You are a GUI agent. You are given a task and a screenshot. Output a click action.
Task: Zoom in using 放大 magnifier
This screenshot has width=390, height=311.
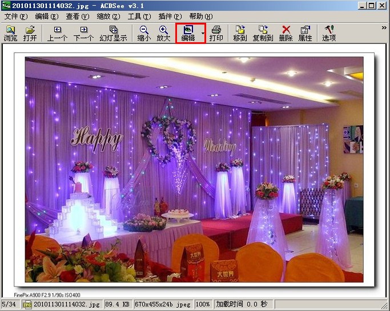pyautogui.click(x=163, y=33)
